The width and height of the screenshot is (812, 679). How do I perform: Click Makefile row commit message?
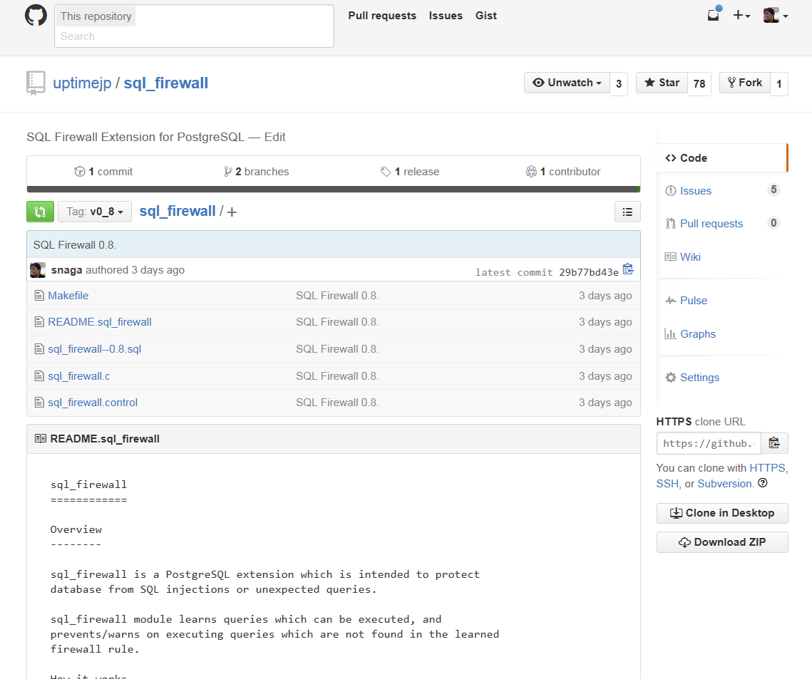pyautogui.click(x=337, y=296)
